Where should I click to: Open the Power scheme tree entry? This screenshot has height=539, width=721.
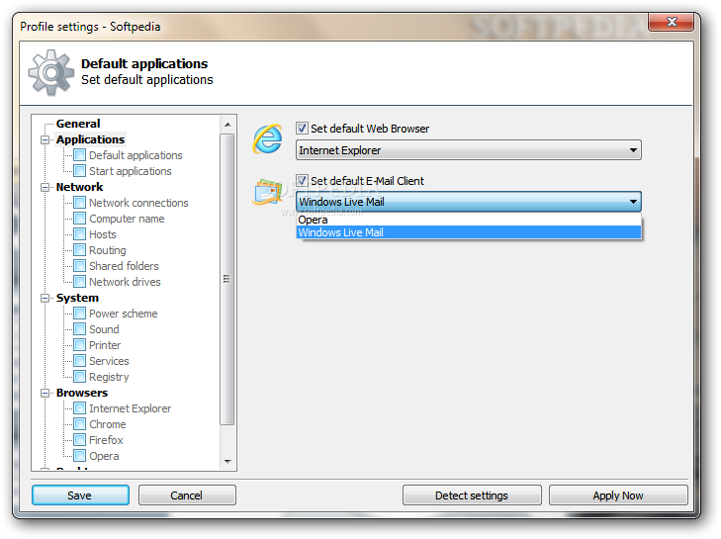(124, 314)
